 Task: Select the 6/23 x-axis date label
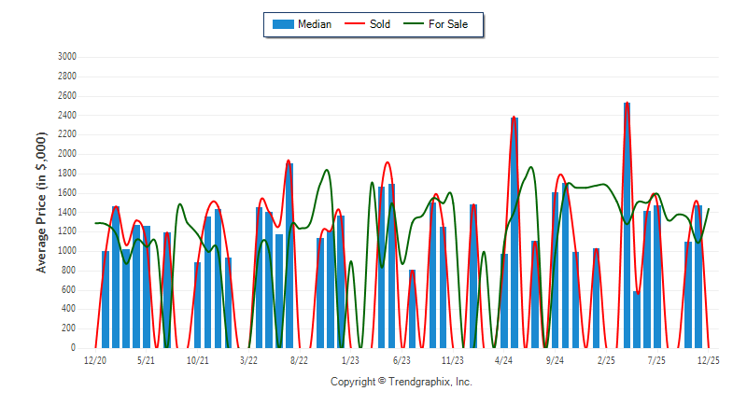[402, 360]
